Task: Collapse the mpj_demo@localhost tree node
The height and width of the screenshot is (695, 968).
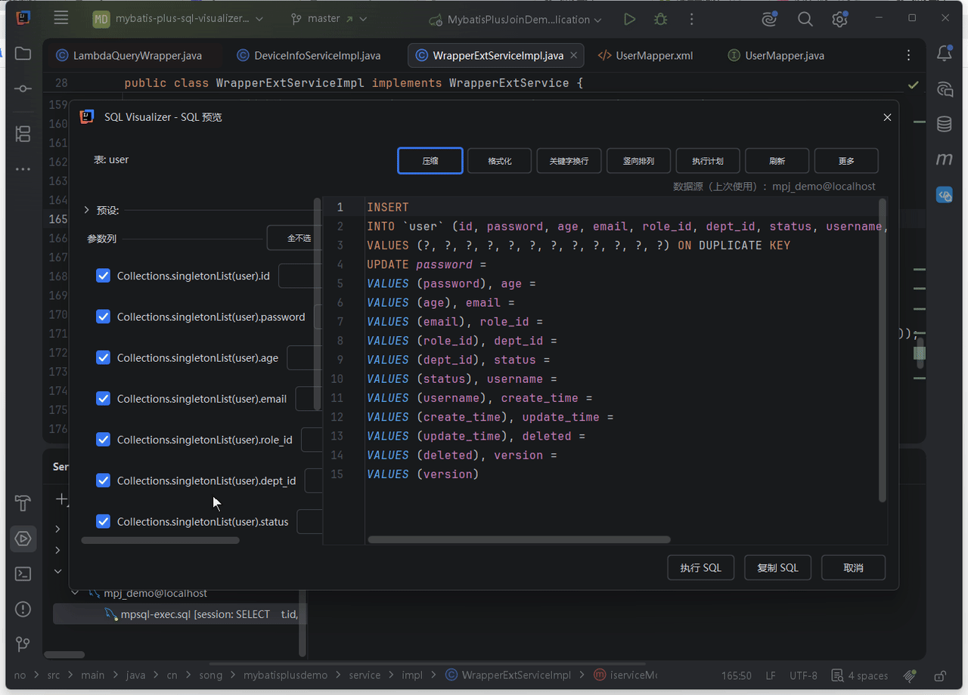Action: point(75,593)
